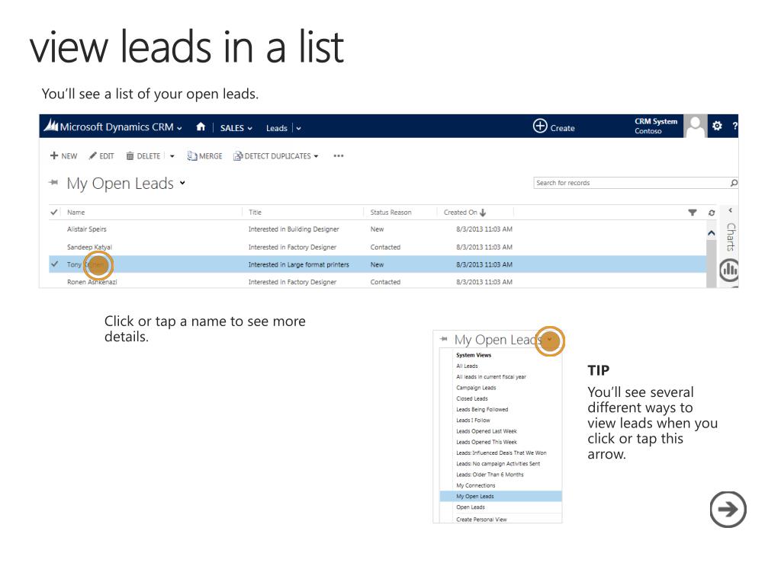This screenshot has width=781, height=563.
Task: Expand the Charts pane arrow
Action: (x=730, y=210)
